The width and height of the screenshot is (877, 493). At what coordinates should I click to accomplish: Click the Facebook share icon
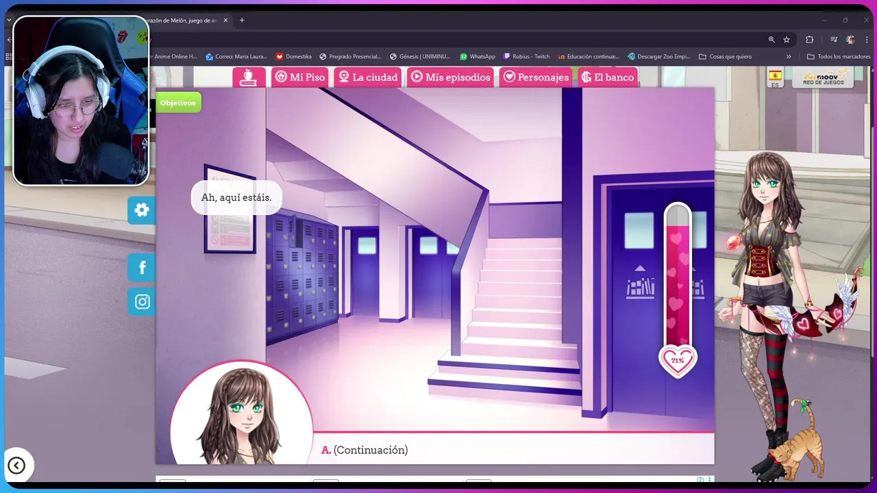tap(142, 268)
